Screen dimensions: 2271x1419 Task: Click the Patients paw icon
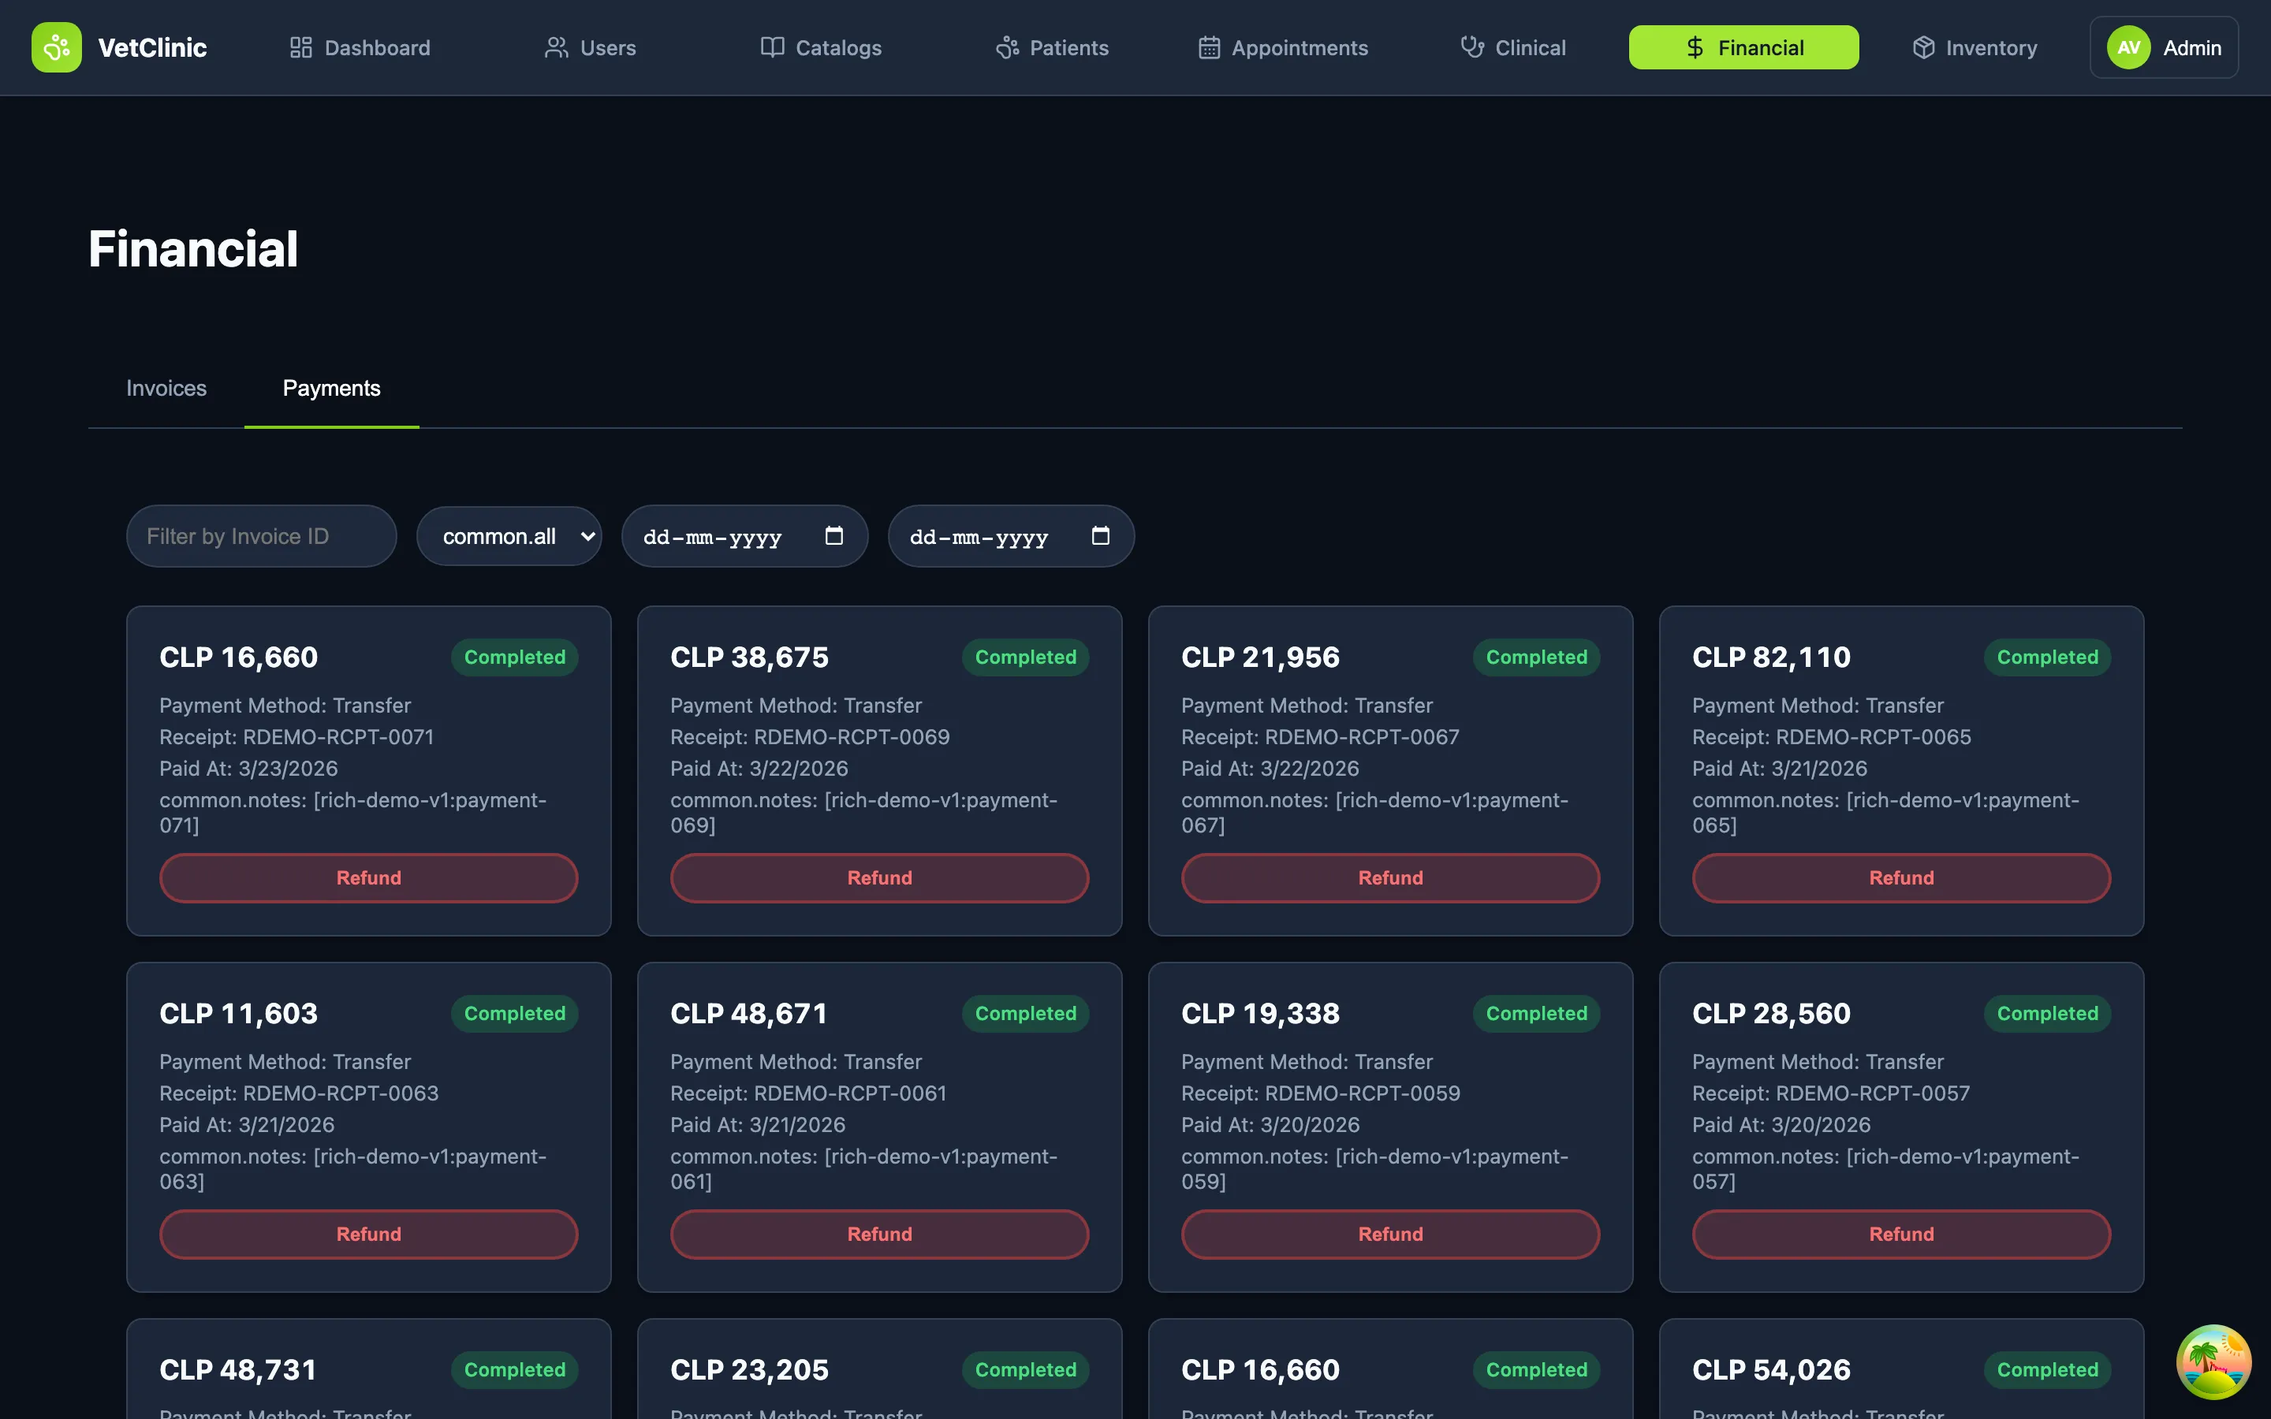(x=1007, y=48)
